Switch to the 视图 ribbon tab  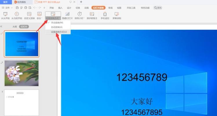point(119,8)
